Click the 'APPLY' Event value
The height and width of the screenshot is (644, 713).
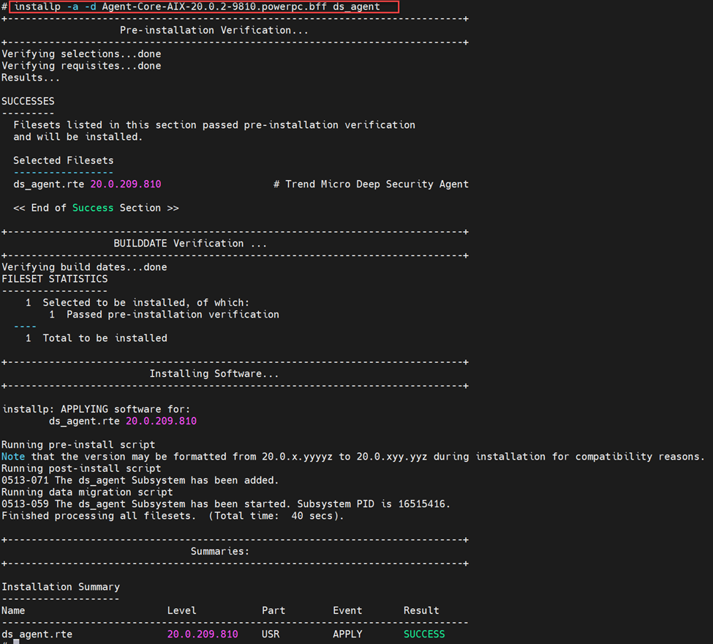[347, 634]
